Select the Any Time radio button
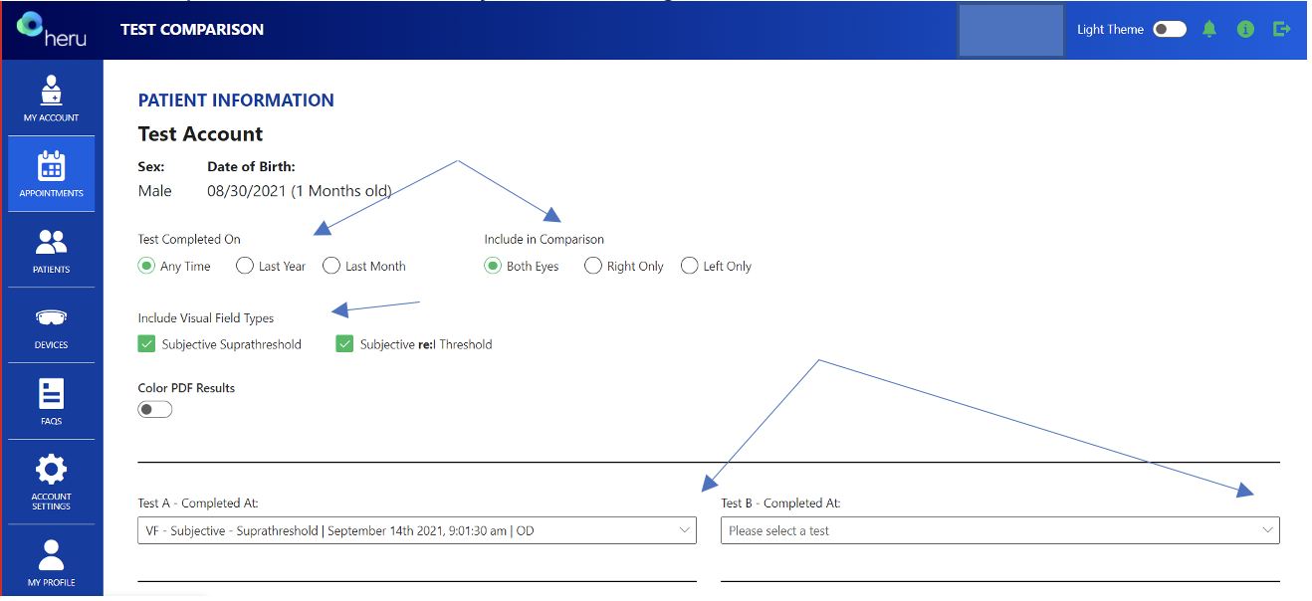Viewport: 1312px width, 601px height. point(146,266)
